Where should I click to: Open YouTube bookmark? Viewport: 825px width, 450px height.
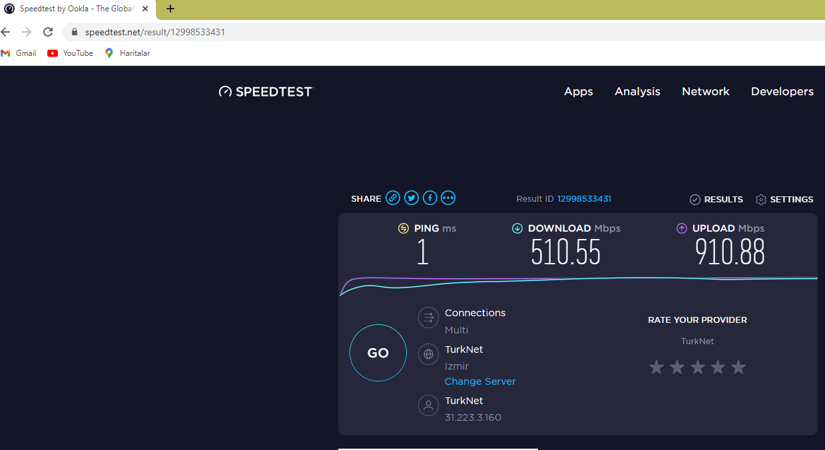coord(71,53)
